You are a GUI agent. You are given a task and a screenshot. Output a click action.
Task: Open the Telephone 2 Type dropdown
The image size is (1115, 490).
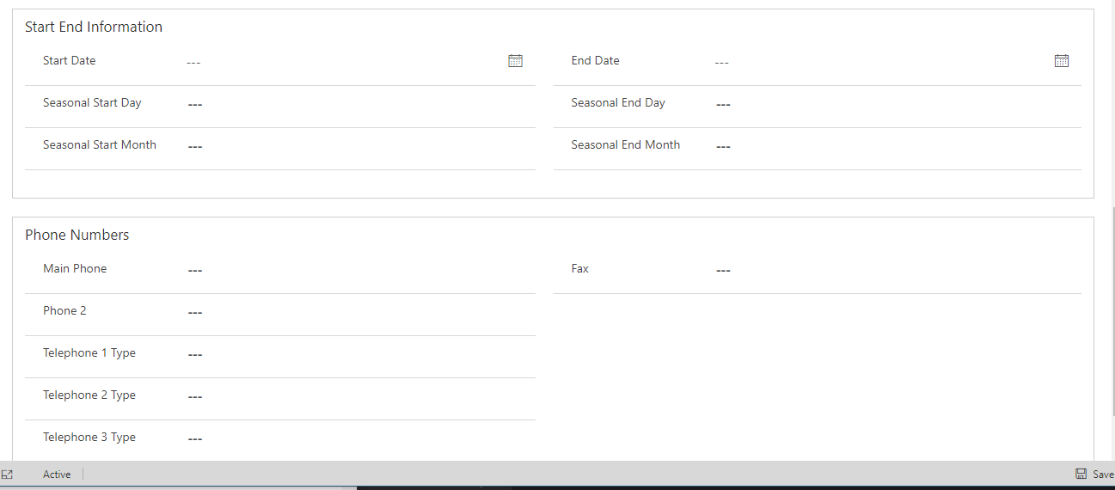pyautogui.click(x=358, y=396)
